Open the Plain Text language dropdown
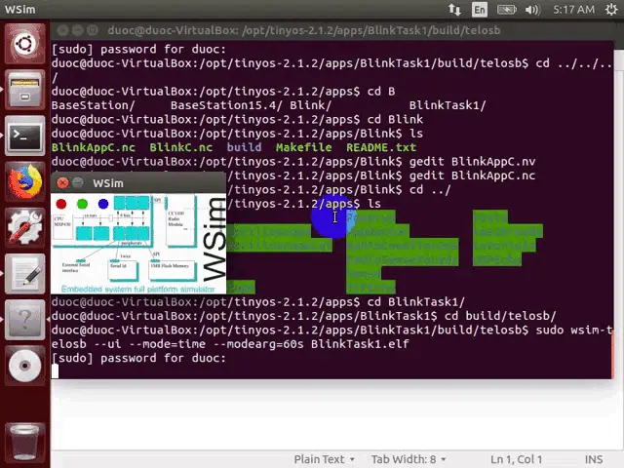 (324, 459)
